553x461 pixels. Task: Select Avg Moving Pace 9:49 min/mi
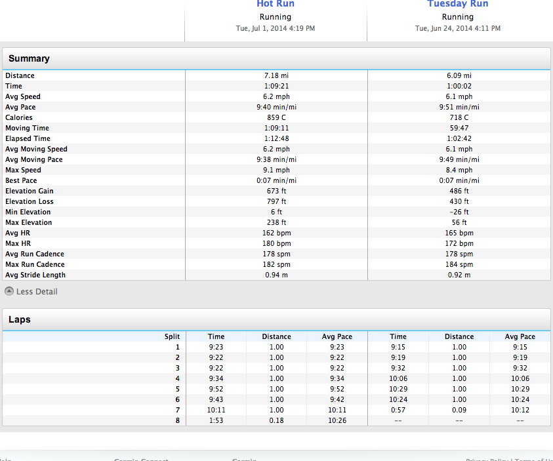tap(459, 159)
